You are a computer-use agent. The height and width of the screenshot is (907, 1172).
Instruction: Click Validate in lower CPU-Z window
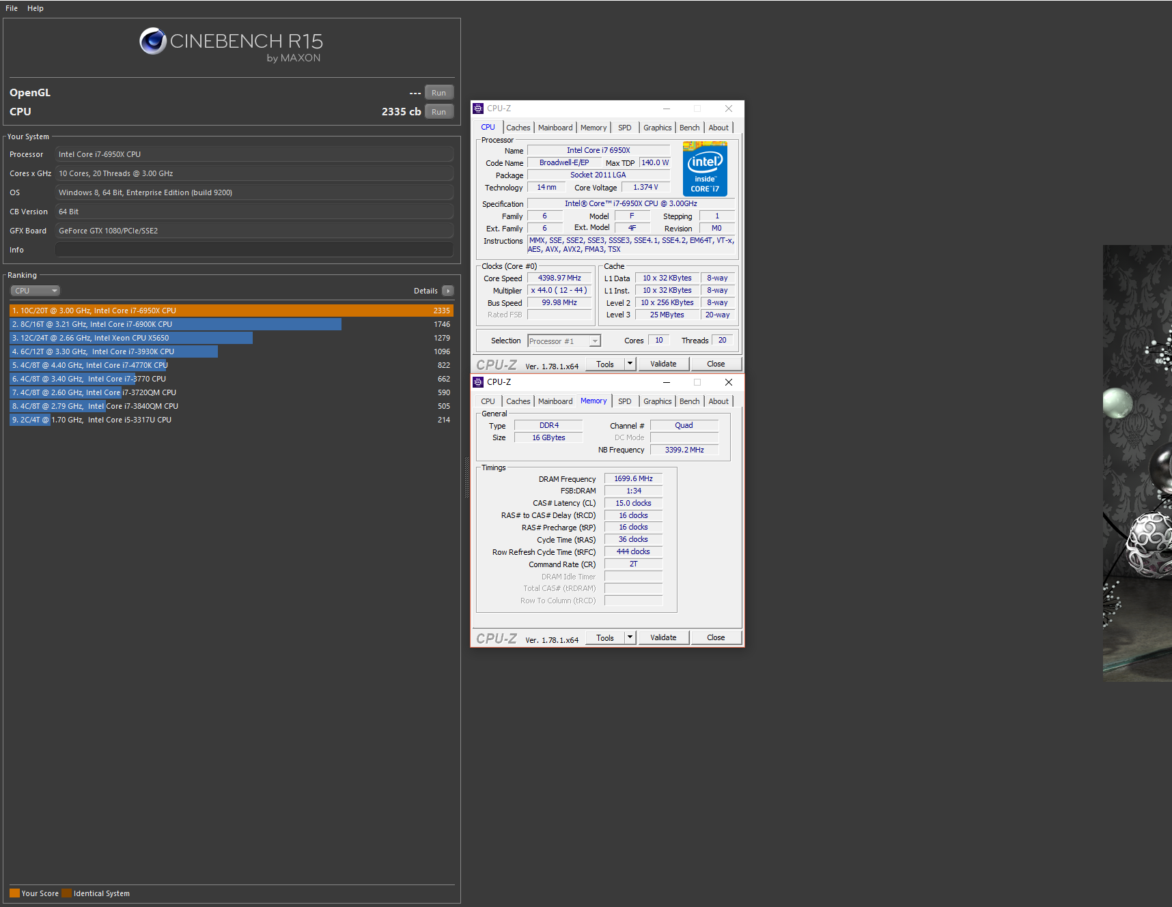pyautogui.click(x=663, y=638)
